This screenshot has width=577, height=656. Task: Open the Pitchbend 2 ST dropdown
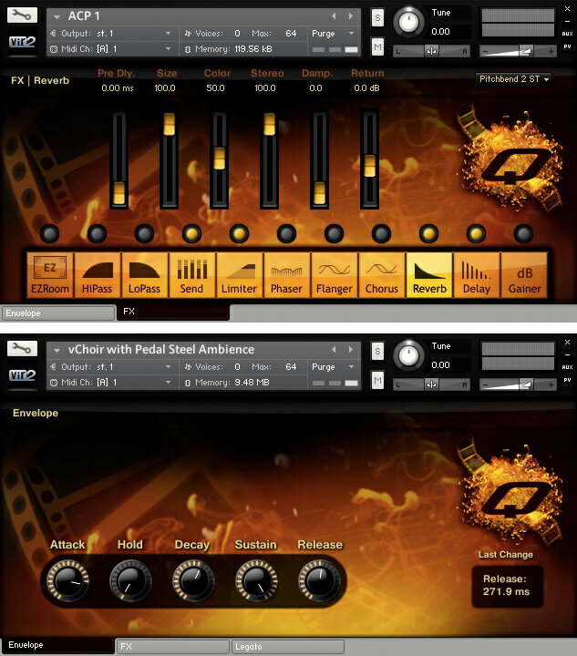click(514, 79)
